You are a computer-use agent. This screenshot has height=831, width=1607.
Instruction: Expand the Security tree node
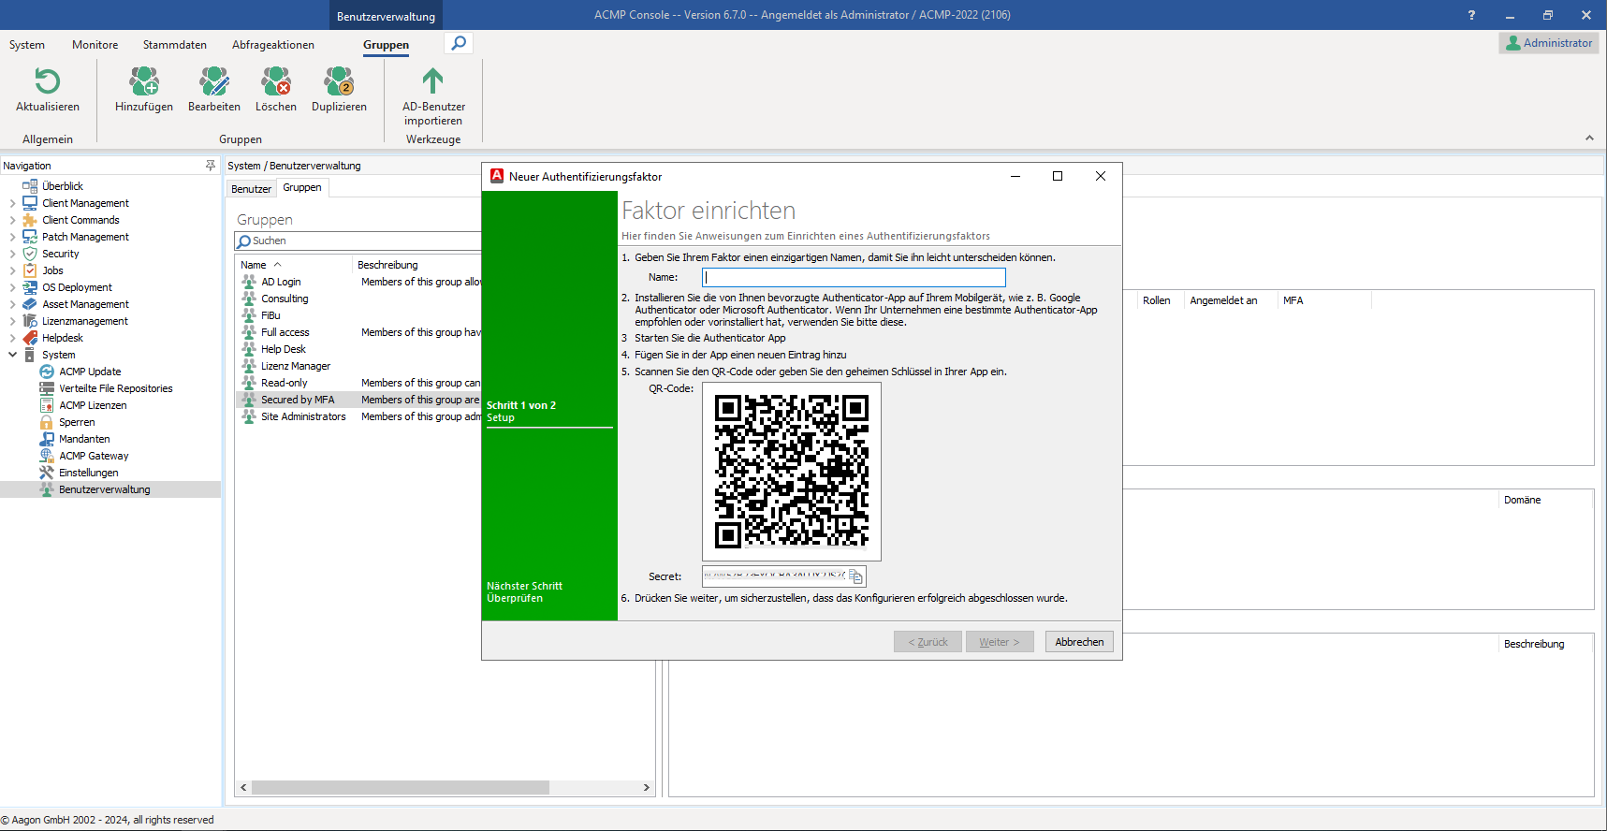[12, 254]
